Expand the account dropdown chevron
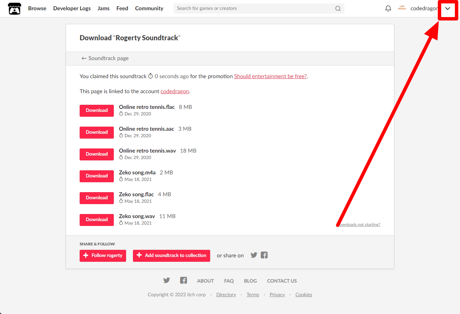Screen dimensions: 460x314 click(x=448, y=9)
